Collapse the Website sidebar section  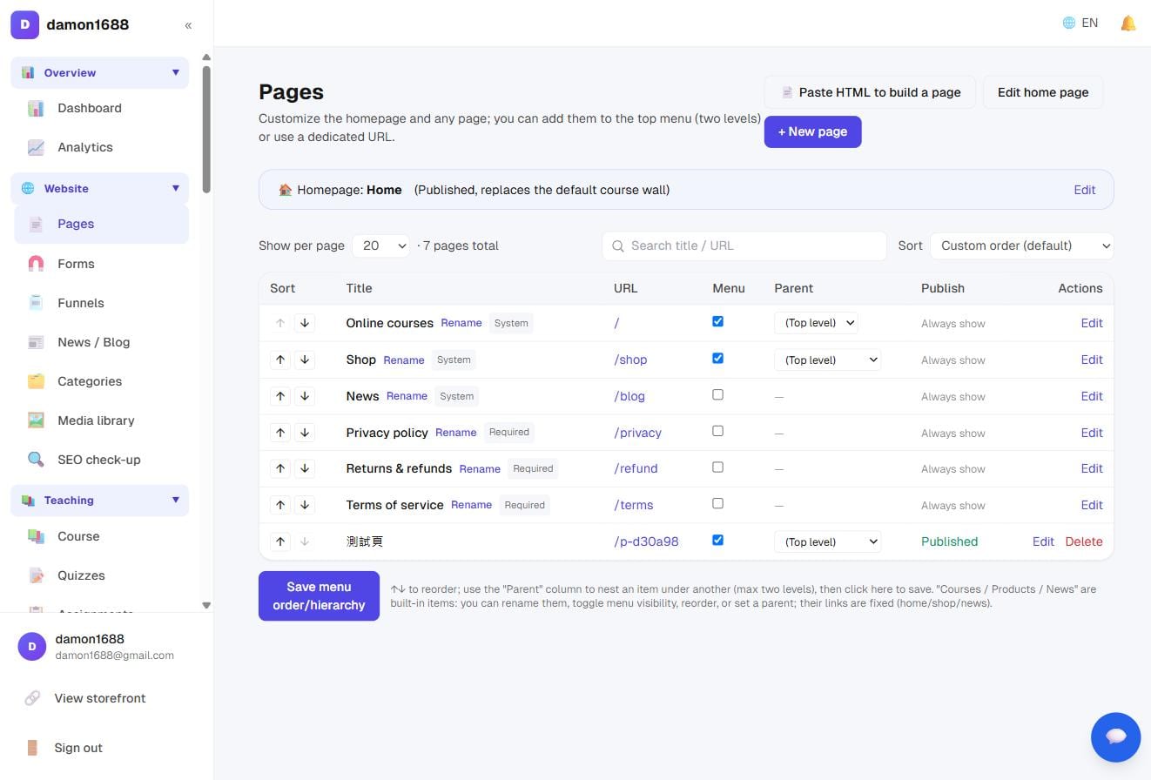tap(100, 188)
